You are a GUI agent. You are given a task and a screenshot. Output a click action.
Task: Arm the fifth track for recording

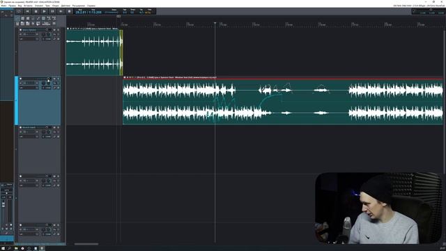pos(20,225)
